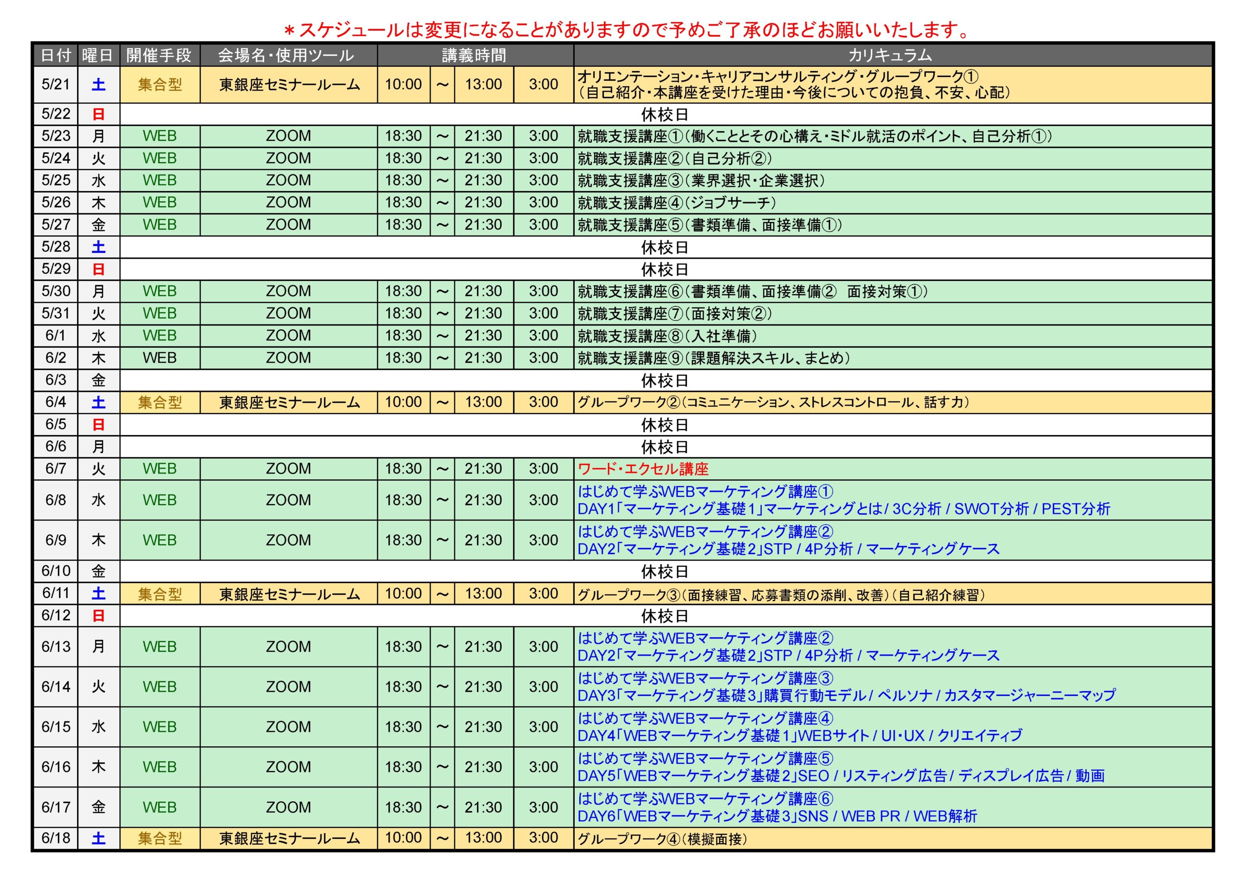The height and width of the screenshot is (887, 1247).
Task: Click 就職支援講座① curriculum text
Action: coord(814,136)
